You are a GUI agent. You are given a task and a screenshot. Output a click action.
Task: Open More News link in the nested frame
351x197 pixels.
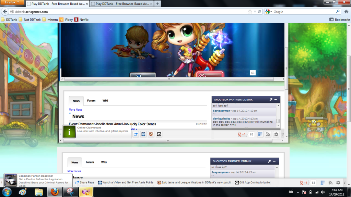click(x=75, y=110)
